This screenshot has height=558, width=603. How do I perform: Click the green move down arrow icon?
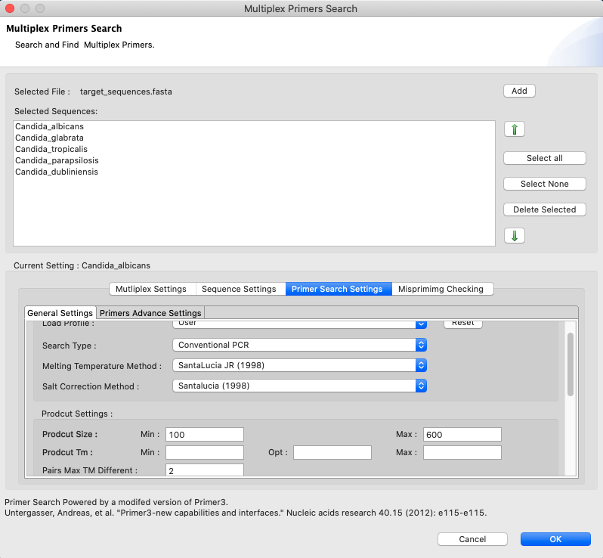514,236
